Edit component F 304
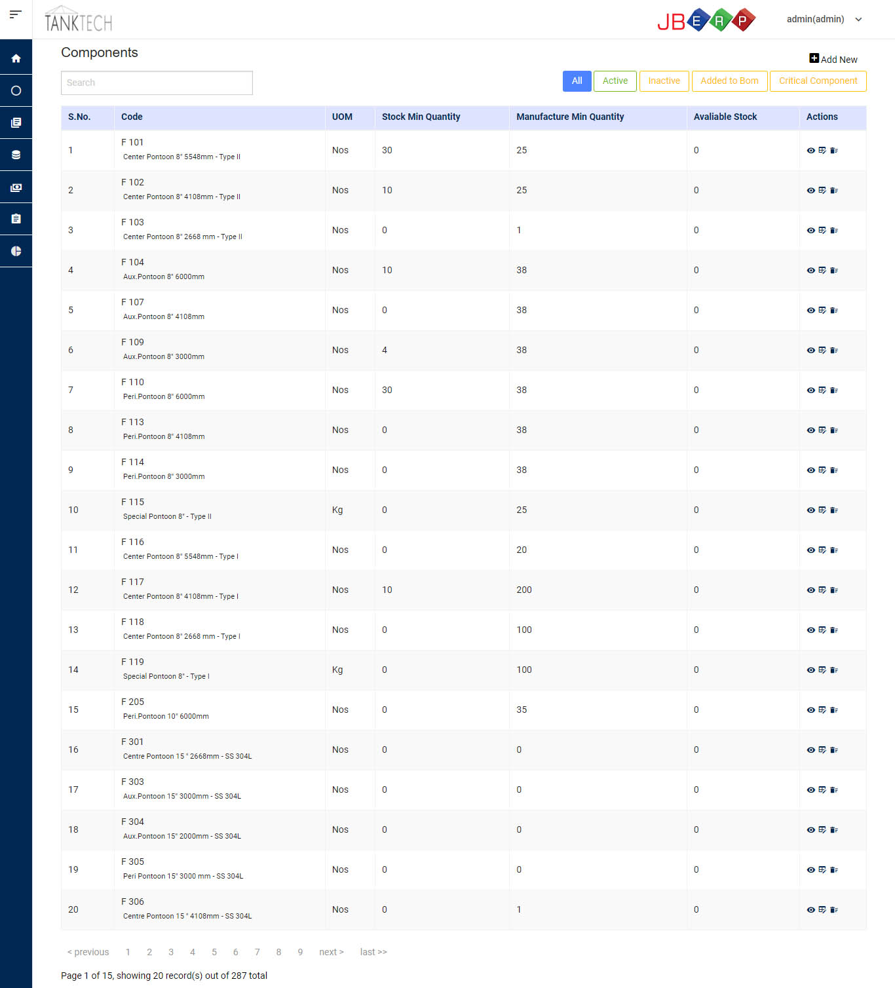 [822, 829]
